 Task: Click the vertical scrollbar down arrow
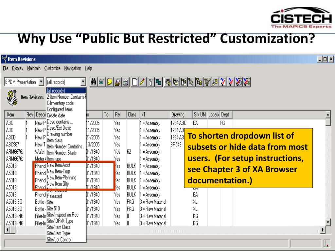click(328, 222)
